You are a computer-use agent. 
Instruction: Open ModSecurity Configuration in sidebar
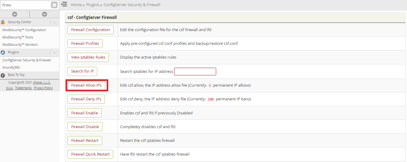click(24, 30)
